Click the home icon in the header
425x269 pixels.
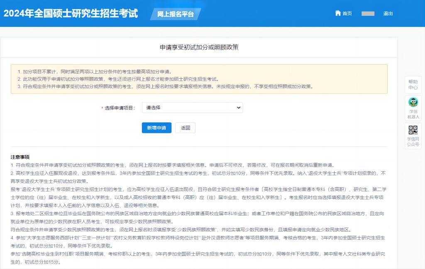[338, 13]
